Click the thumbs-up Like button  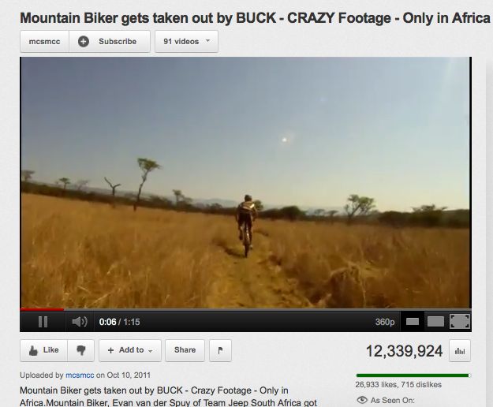tap(43, 350)
